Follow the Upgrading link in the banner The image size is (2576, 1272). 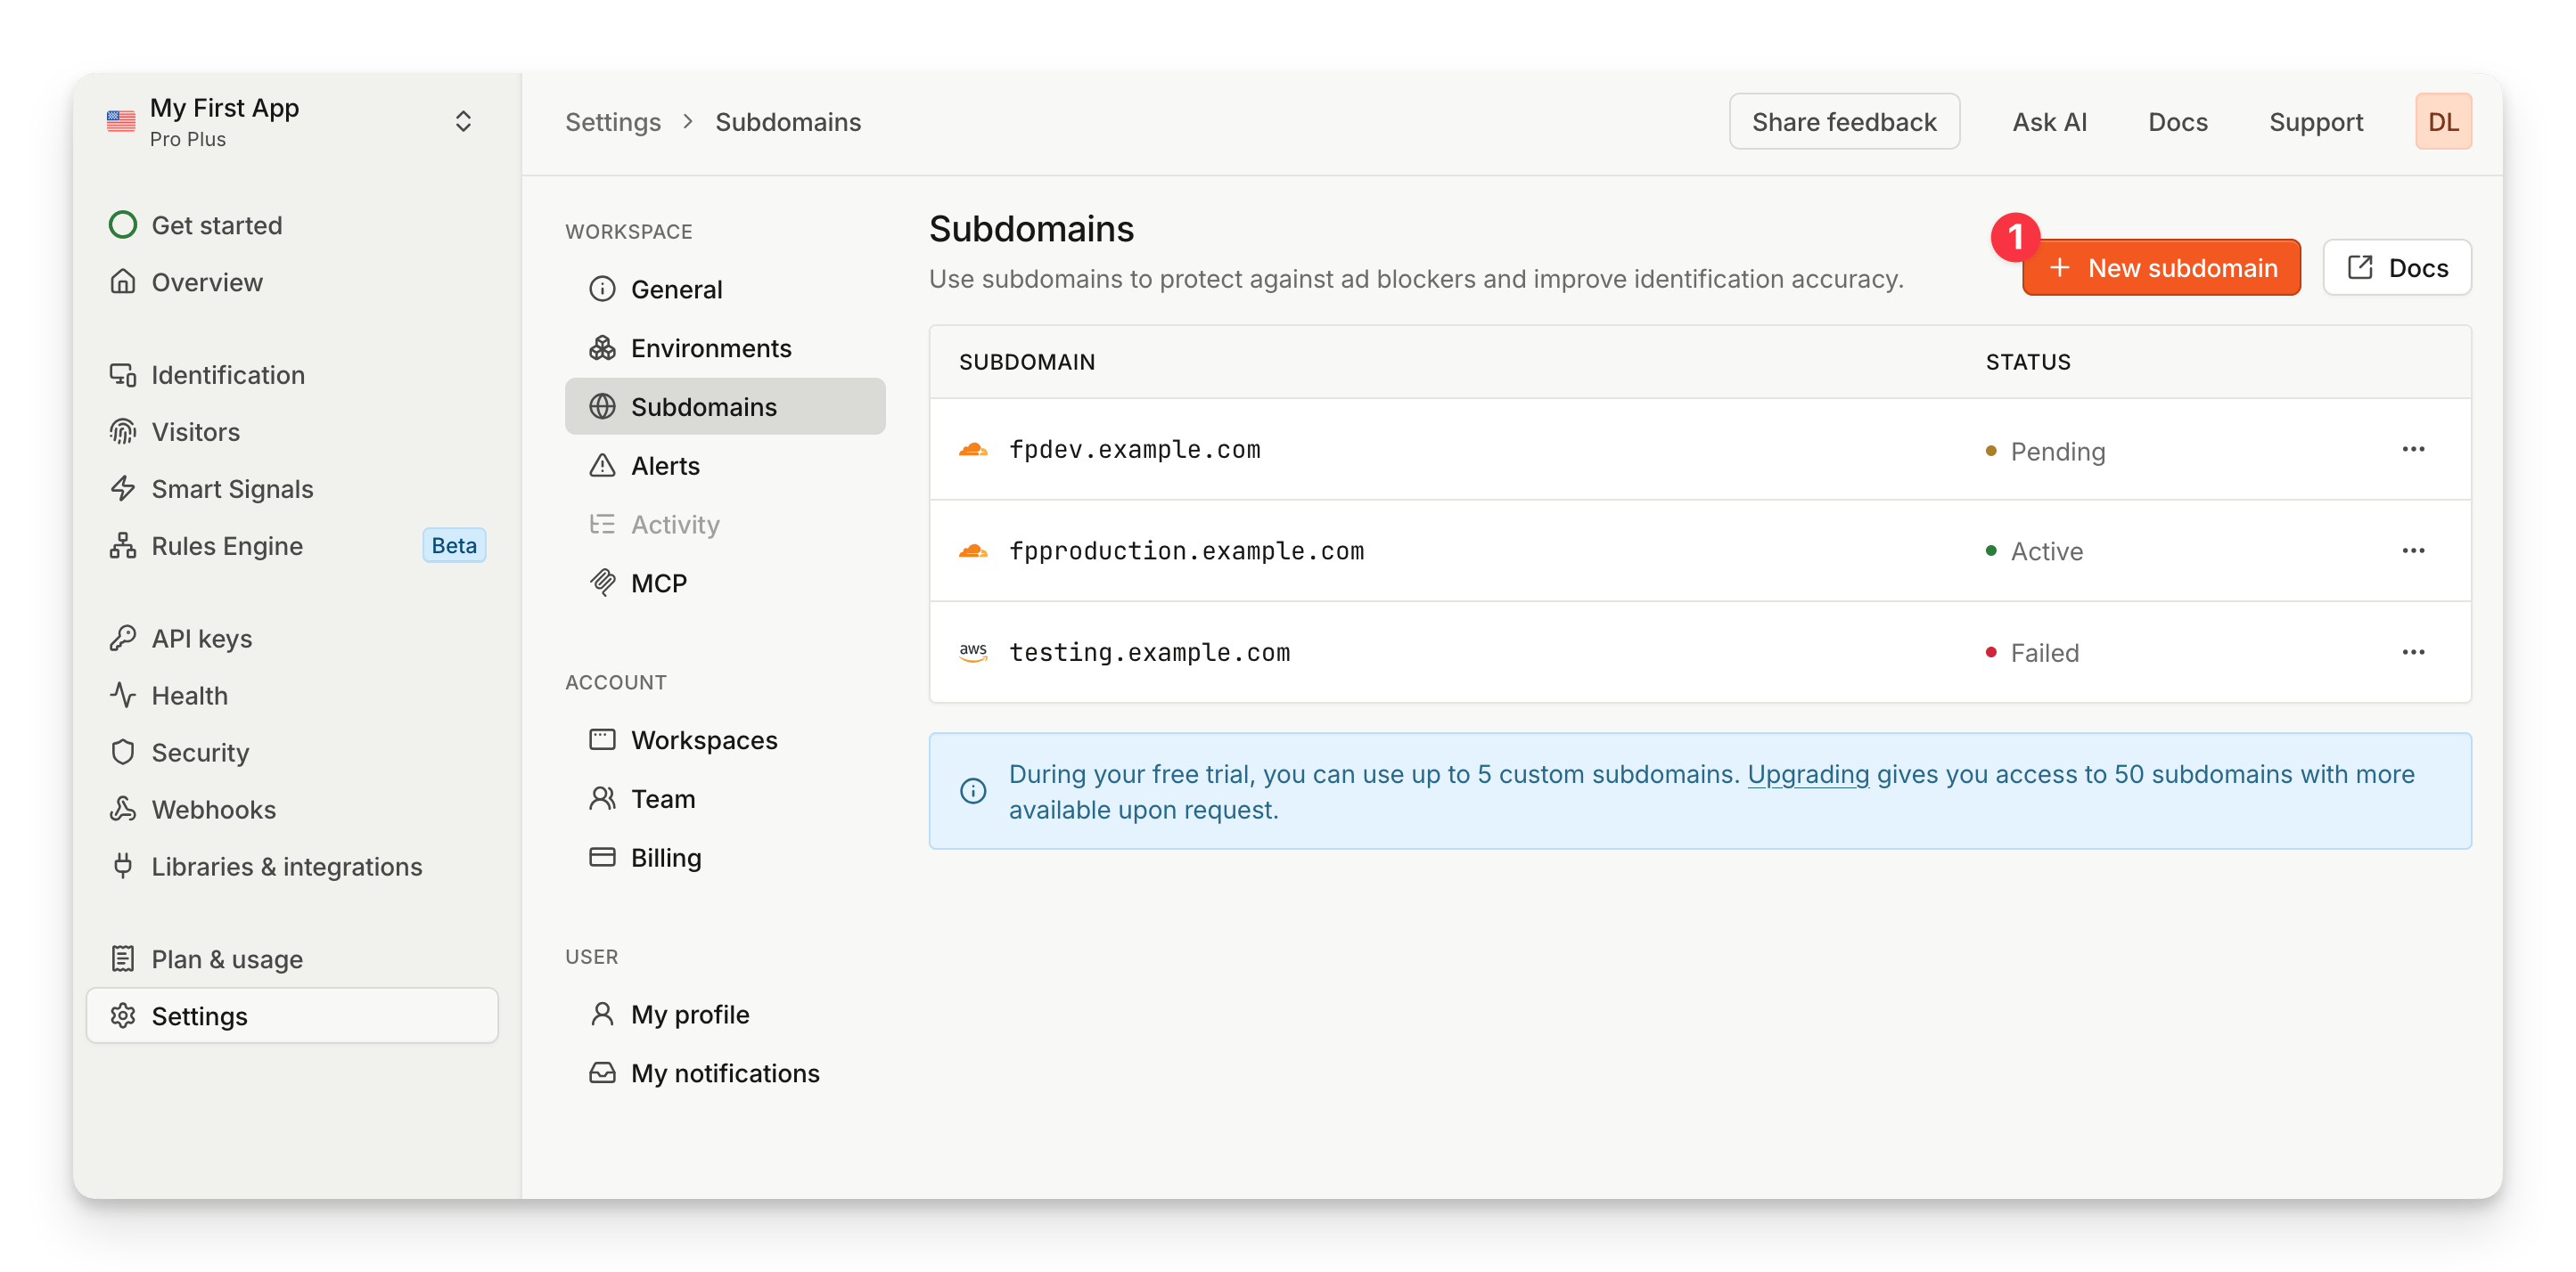(1807, 774)
